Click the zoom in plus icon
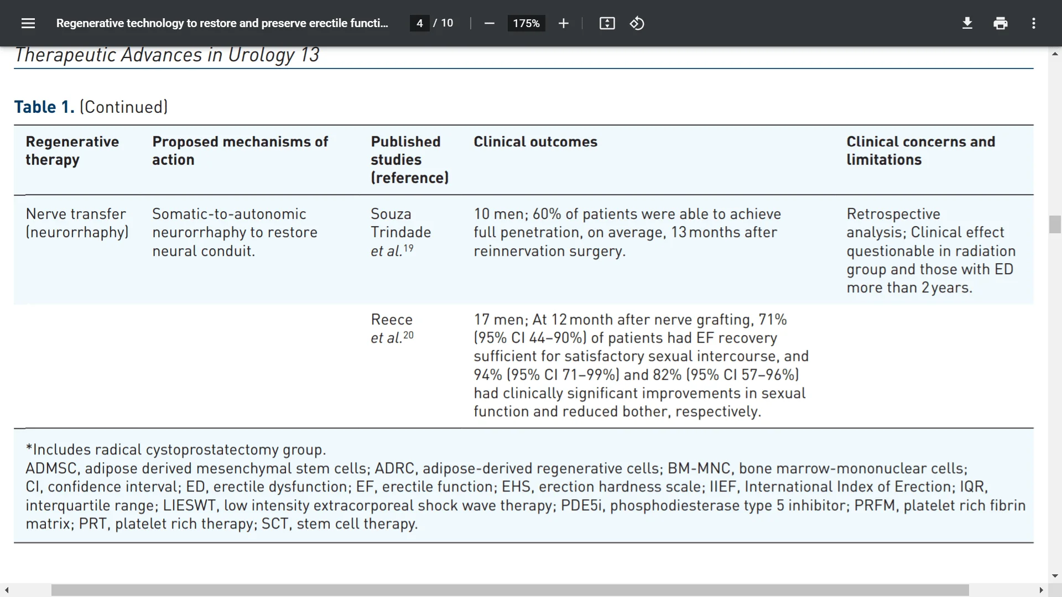 [x=563, y=23]
